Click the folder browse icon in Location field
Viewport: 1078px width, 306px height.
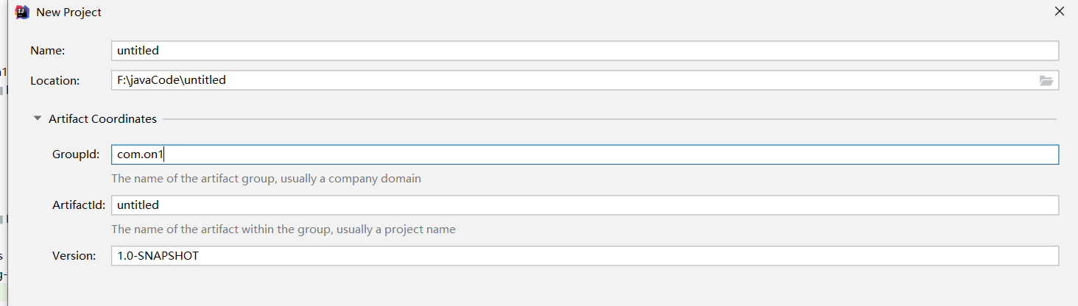tap(1046, 80)
